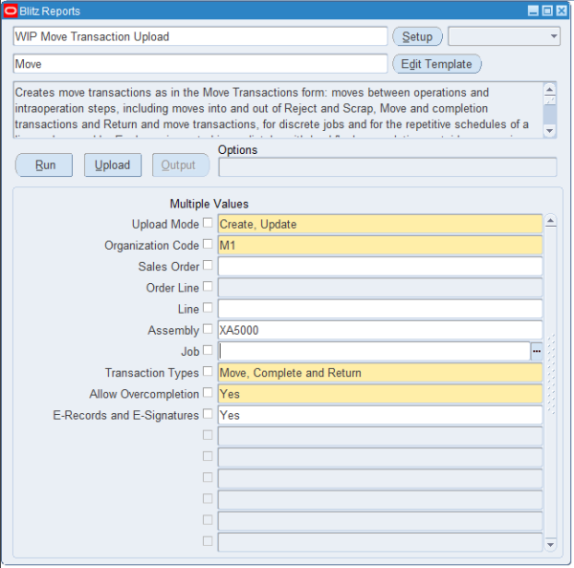Minimize the Blitz Reports window
Image resolution: width=574 pixels, height=568 pixels.
[534, 11]
